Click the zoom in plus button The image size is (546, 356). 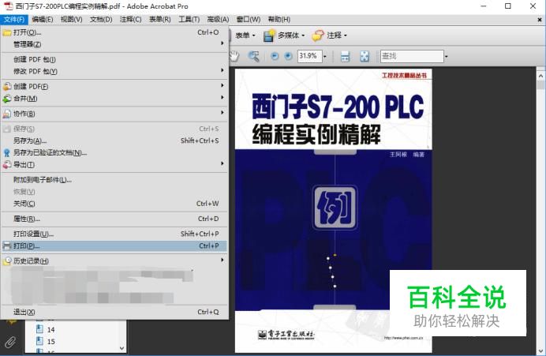[x=288, y=56]
